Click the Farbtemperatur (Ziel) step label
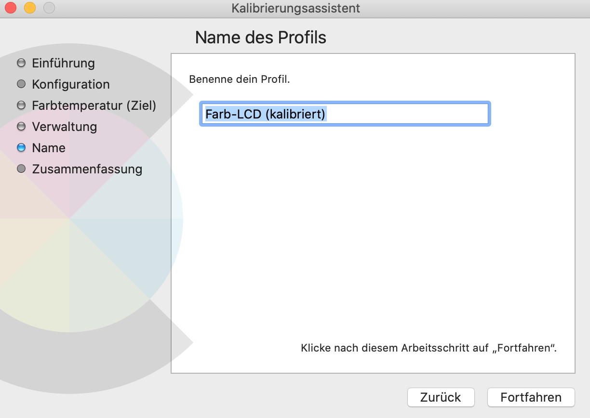This screenshot has height=418, width=590. point(94,105)
